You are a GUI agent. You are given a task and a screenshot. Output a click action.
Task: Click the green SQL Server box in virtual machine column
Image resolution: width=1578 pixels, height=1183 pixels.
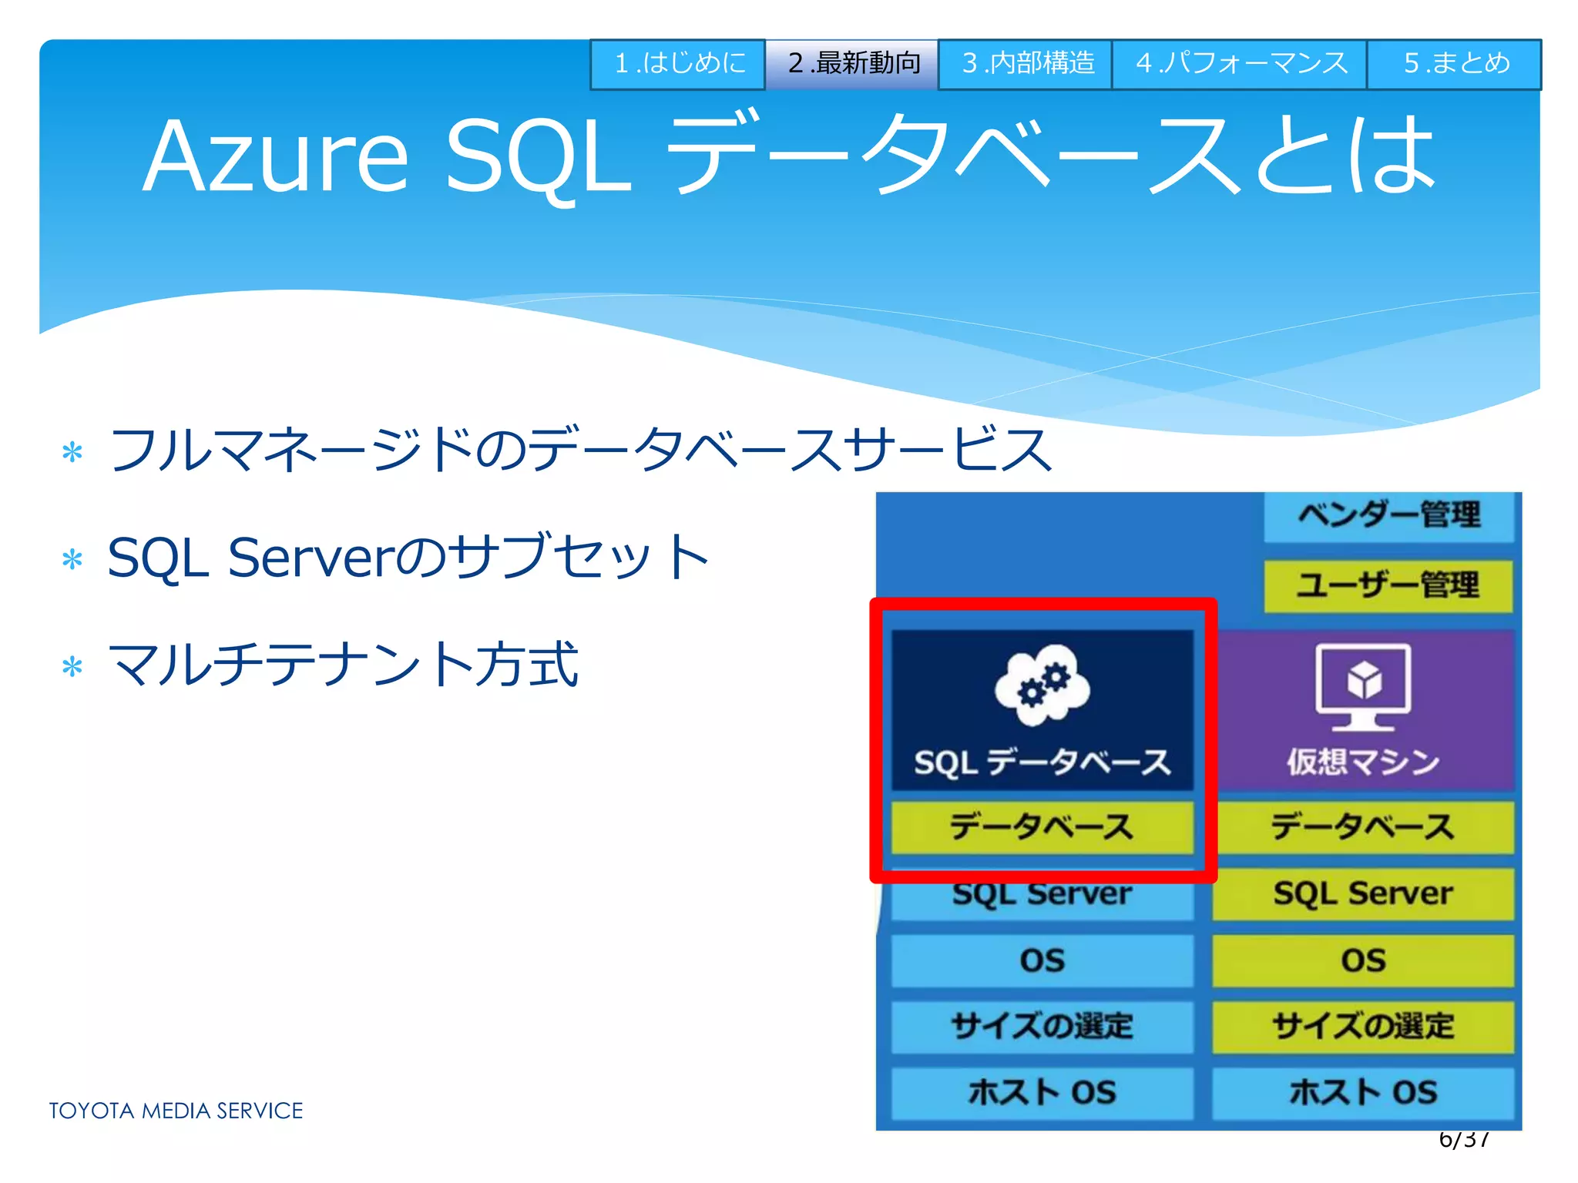pyautogui.click(x=1363, y=894)
